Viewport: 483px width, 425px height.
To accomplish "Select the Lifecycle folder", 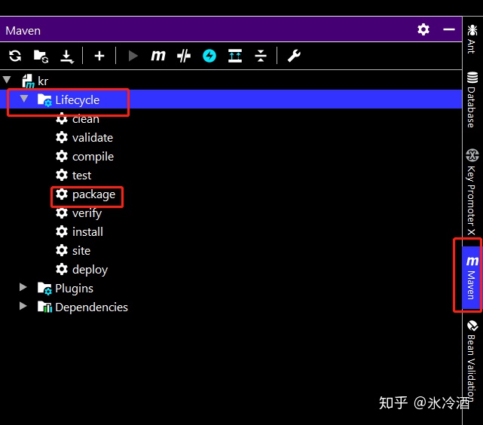I will [x=69, y=99].
